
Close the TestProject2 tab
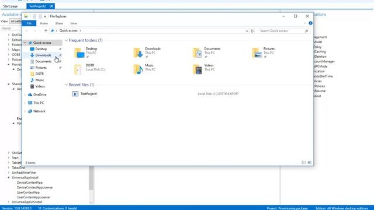[x=51, y=6]
